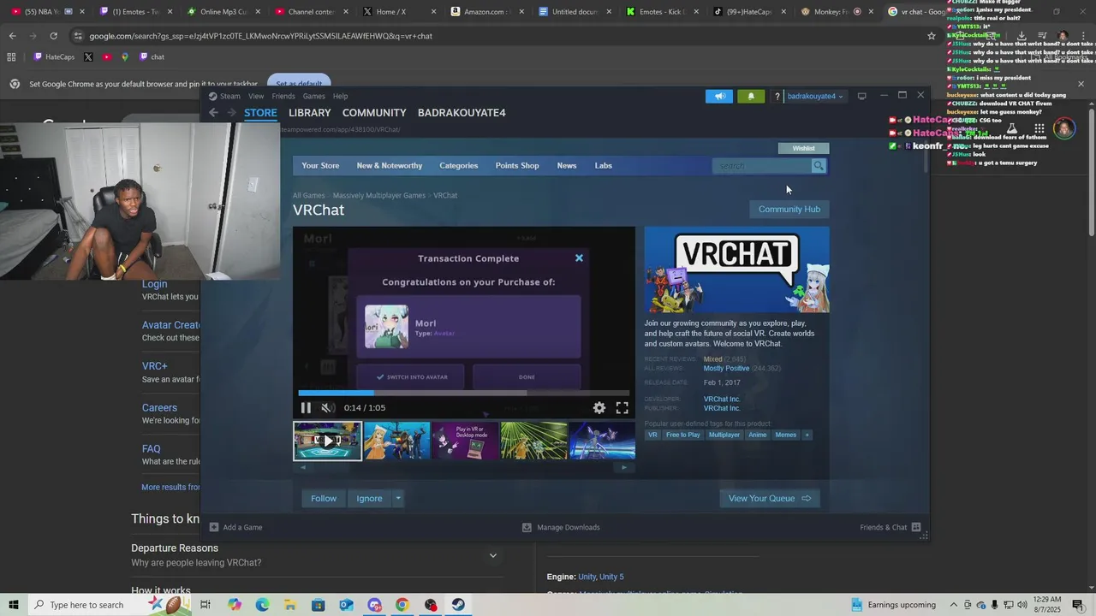The width and height of the screenshot is (1096, 616).
Task: Click the Ignore button
Action: coord(369,499)
